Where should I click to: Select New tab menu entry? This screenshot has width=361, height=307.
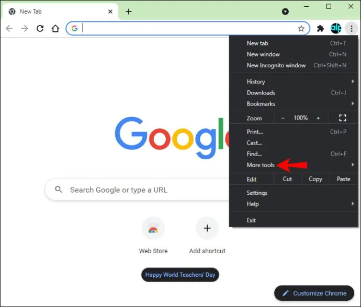click(294, 43)
